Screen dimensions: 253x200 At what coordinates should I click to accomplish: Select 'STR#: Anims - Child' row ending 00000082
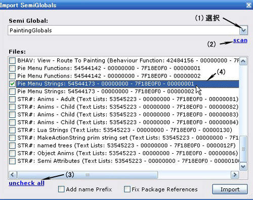click(128, 107)
